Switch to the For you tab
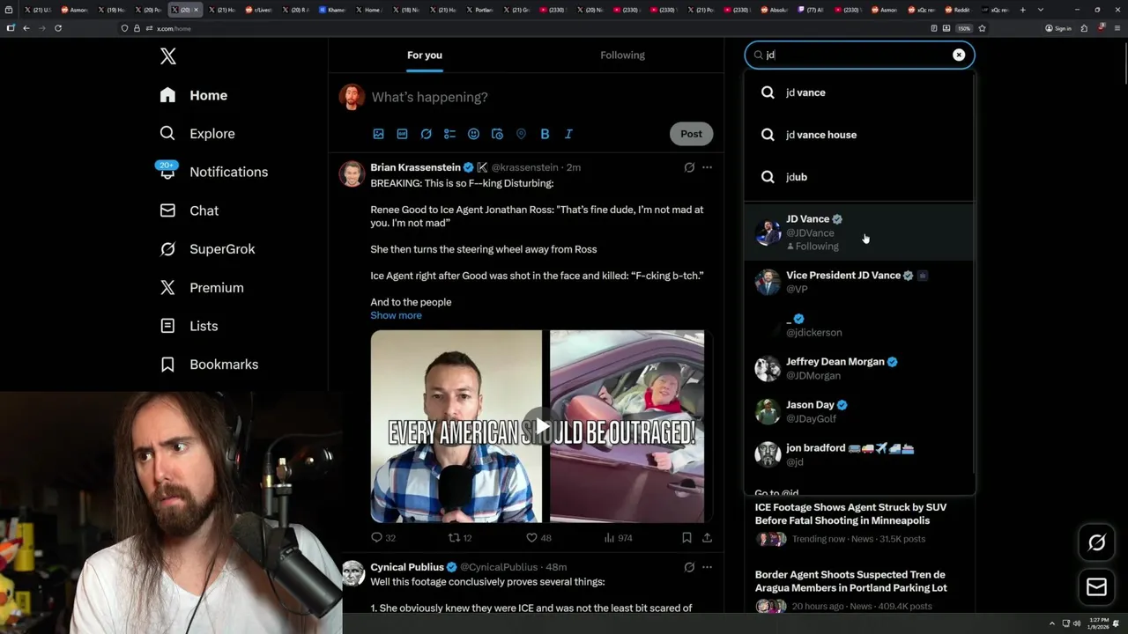Viewport: 1128px width, 634px height. point(425,55)
